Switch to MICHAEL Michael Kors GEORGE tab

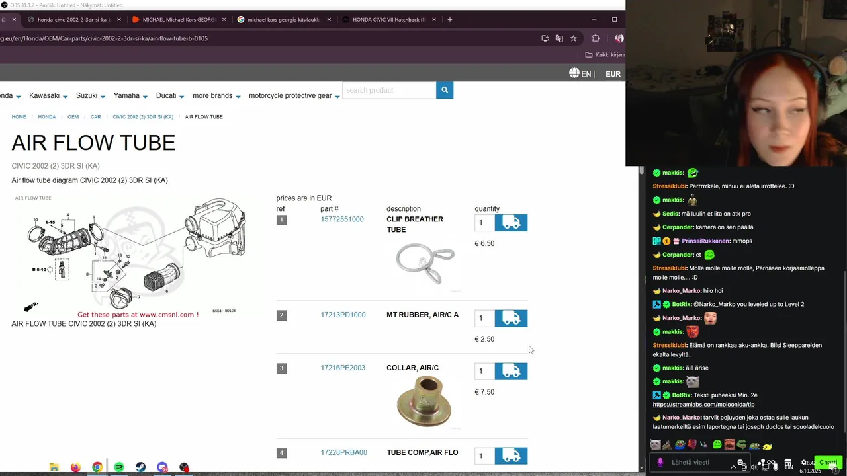179,20
